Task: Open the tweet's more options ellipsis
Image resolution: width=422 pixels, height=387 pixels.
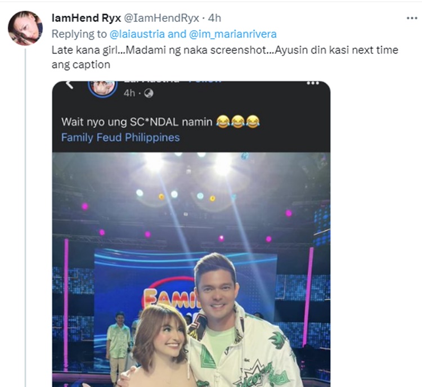Action: pos(412,18)
